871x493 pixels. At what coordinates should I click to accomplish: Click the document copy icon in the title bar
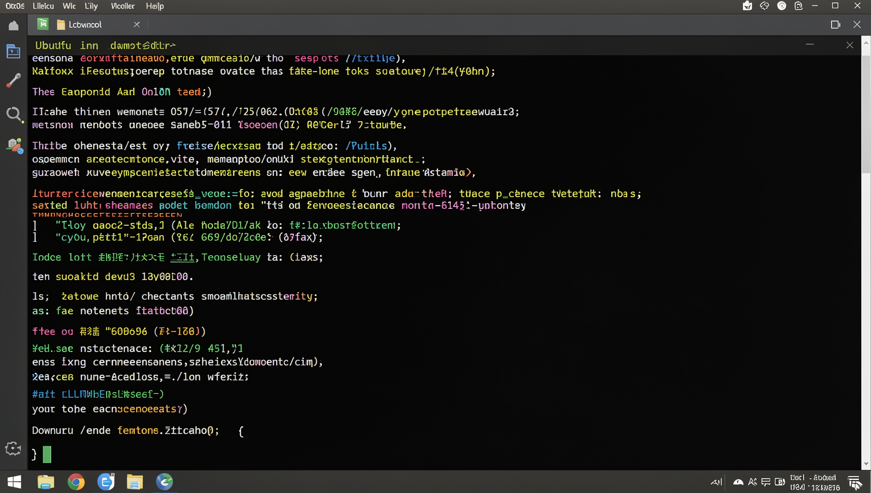[x=799, y=6]
